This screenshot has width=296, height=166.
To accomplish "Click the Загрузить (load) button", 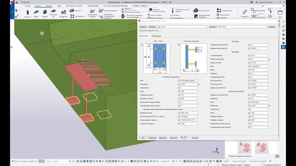I will point(152,27).
